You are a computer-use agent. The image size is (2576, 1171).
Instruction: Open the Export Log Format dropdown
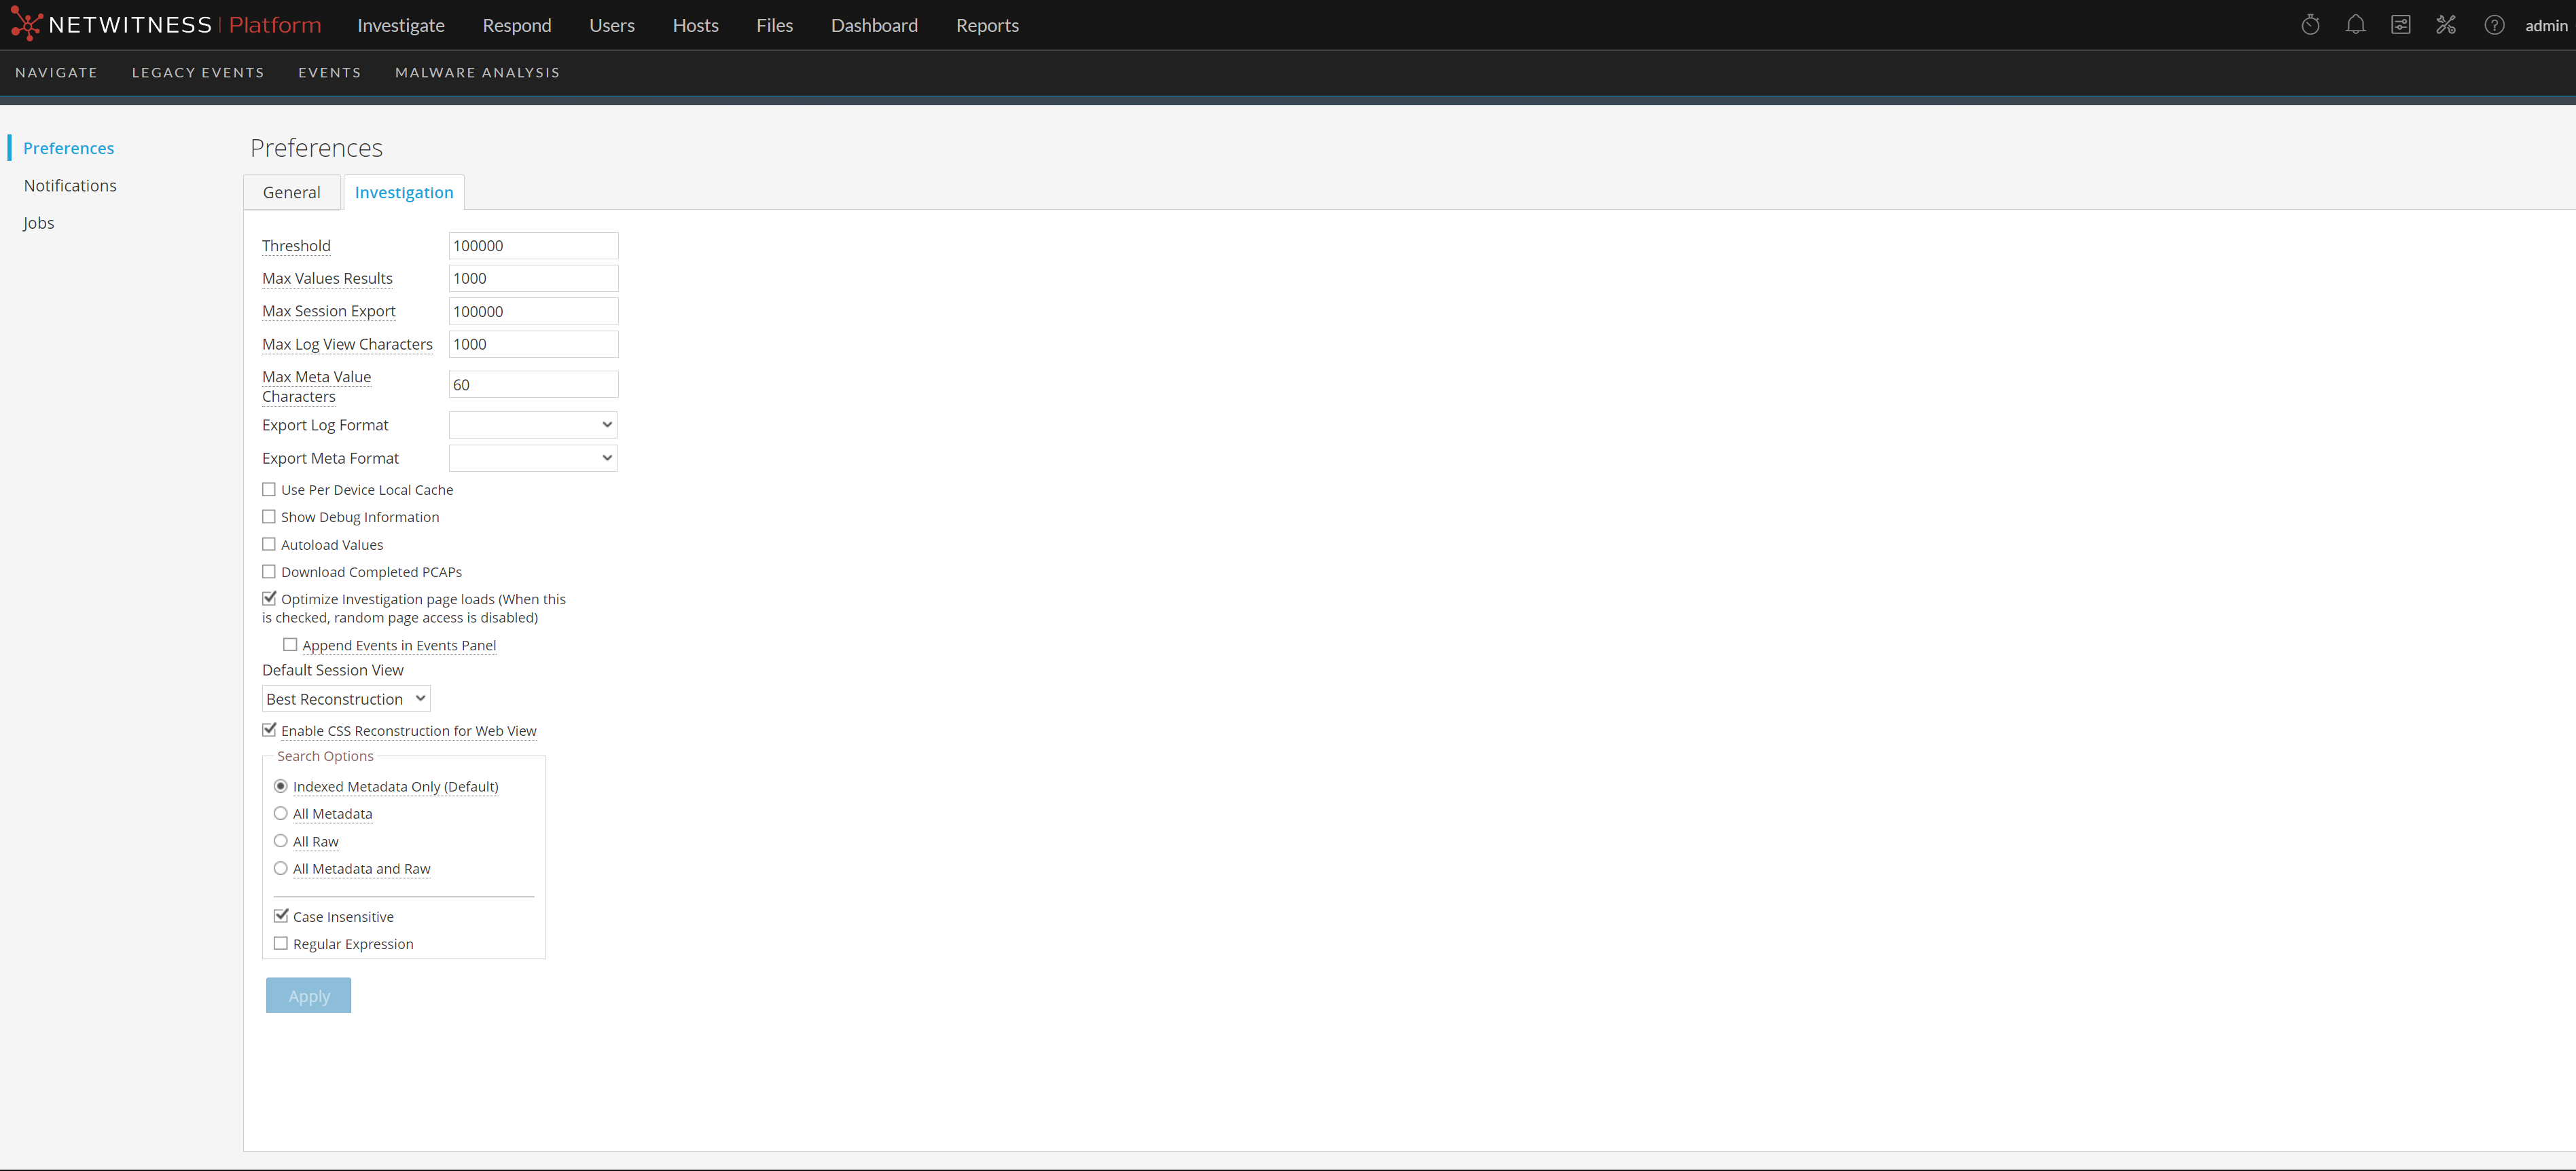(533, 425)
